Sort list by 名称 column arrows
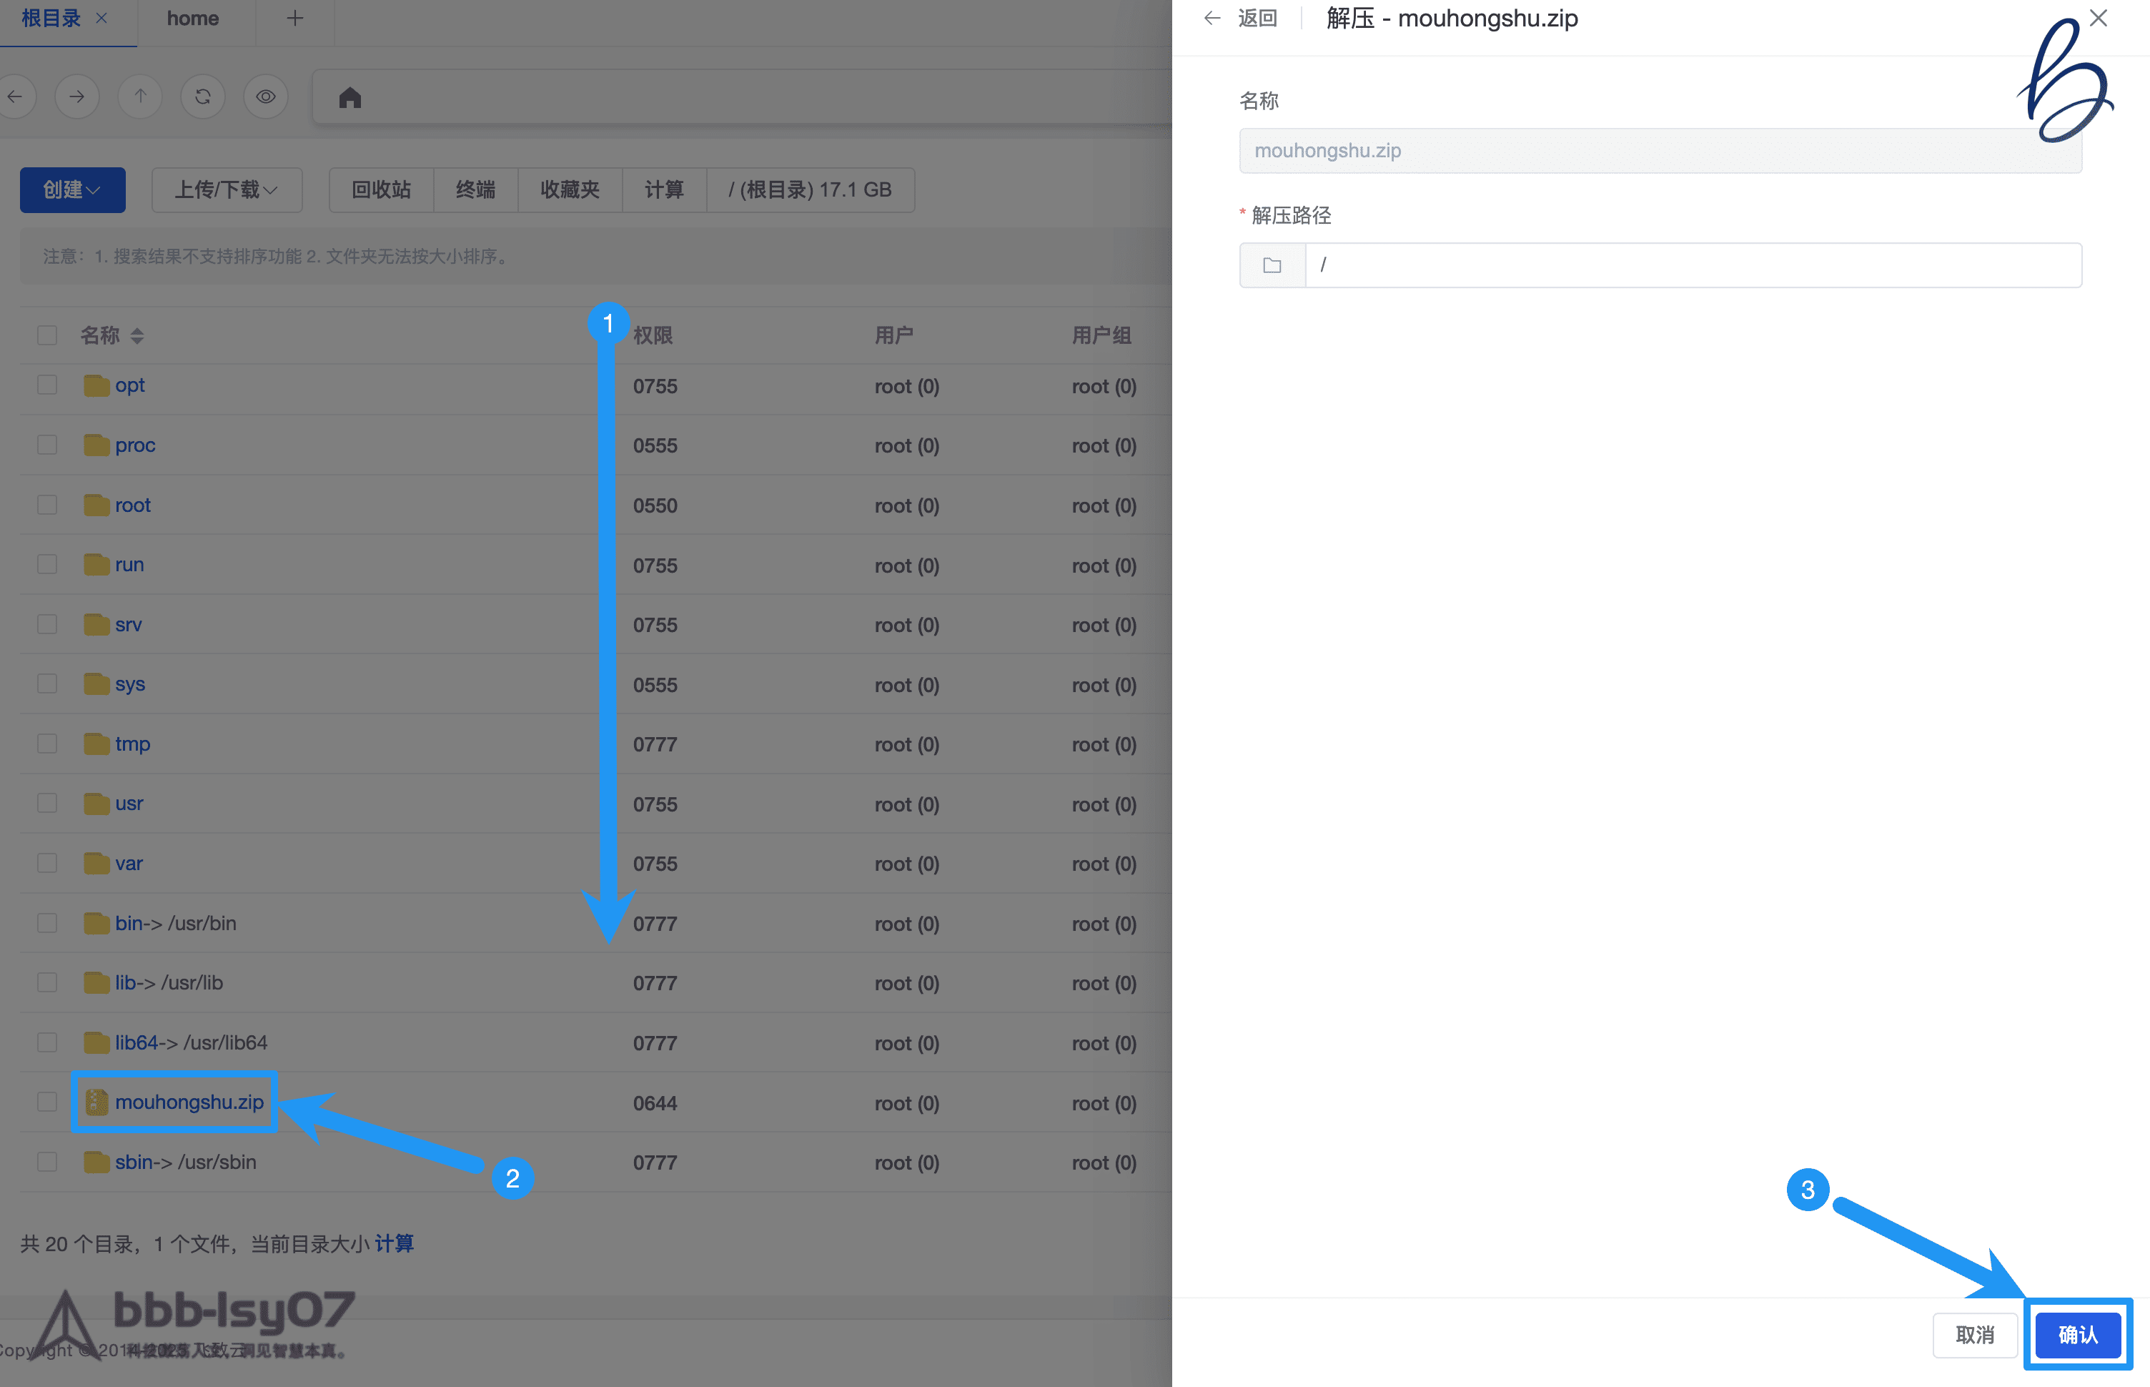This screenshot has height=1387, width=2150. tap(137, 336)
